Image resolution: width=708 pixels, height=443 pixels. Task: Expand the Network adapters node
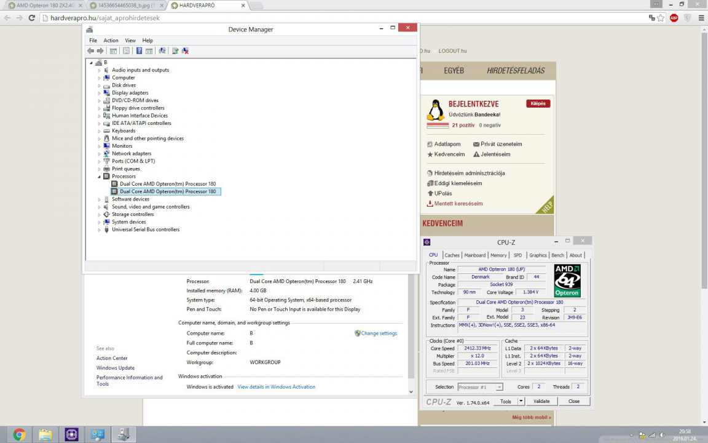pos(100,154)
